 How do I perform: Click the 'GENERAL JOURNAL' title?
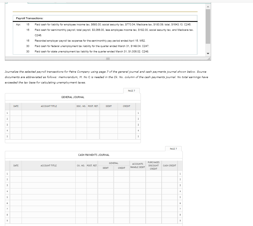point(73,97)
